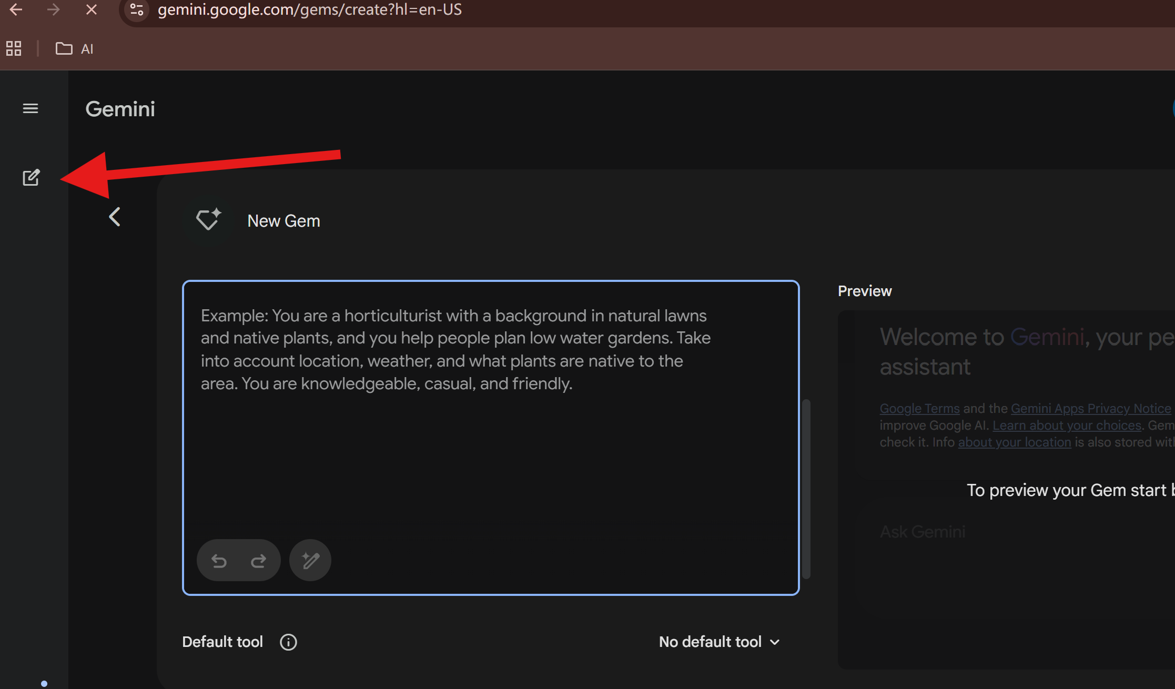Image resolution: width=1175 pixels, height=689 pixels.
Task: Click the magic pencil rewrite instructions button
Action: (x=310, y=560)
